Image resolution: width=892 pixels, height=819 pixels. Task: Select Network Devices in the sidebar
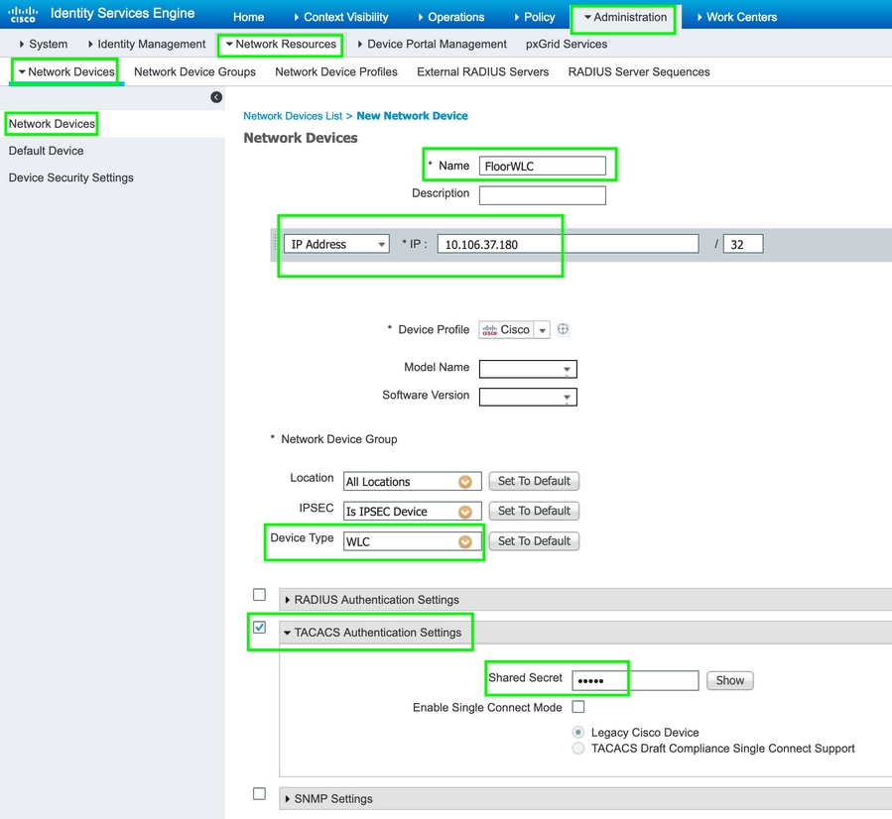52,123
